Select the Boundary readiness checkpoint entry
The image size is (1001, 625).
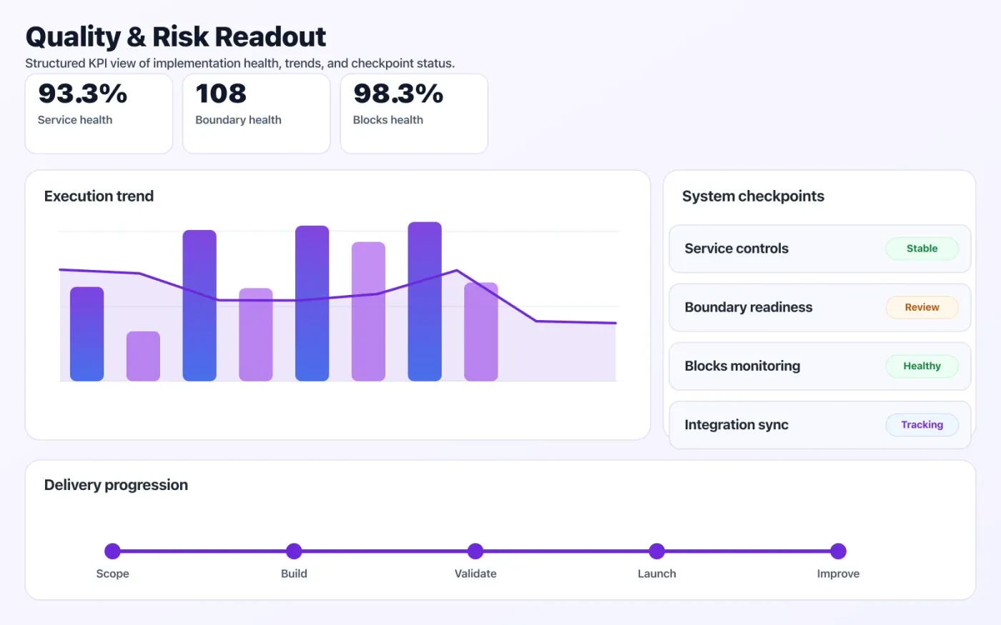click(786, 307)
